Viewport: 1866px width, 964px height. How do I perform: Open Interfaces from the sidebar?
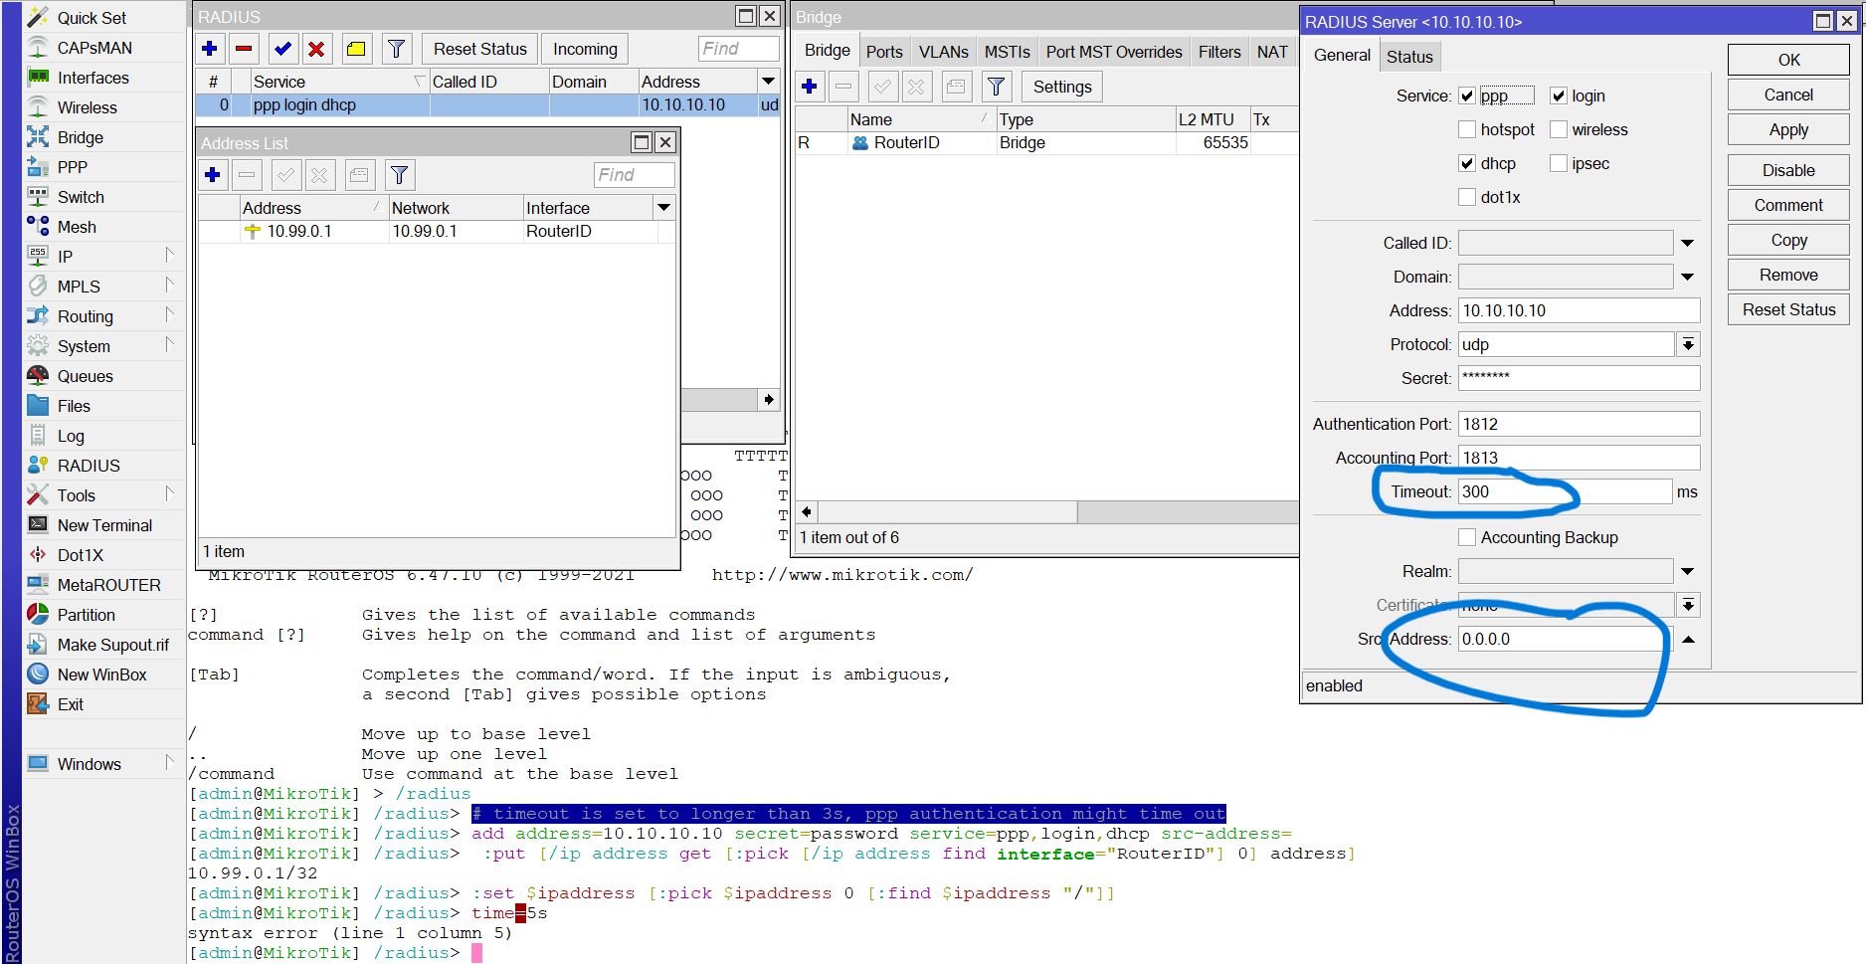(93, 78)
